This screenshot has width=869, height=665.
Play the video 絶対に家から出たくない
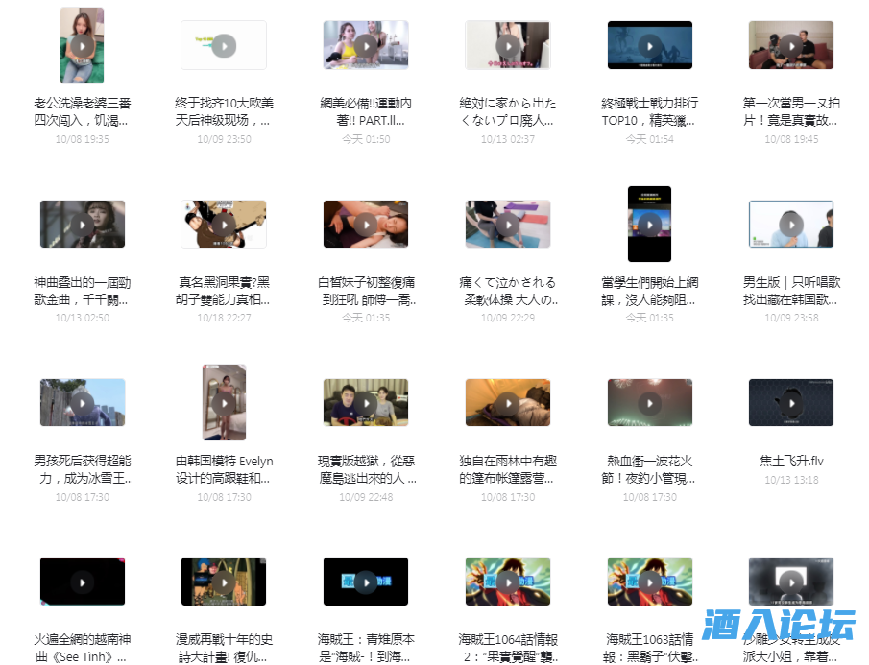pos(508,46)
